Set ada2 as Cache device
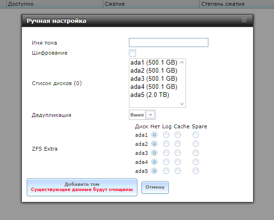The image size is (274, 220). 178,144
